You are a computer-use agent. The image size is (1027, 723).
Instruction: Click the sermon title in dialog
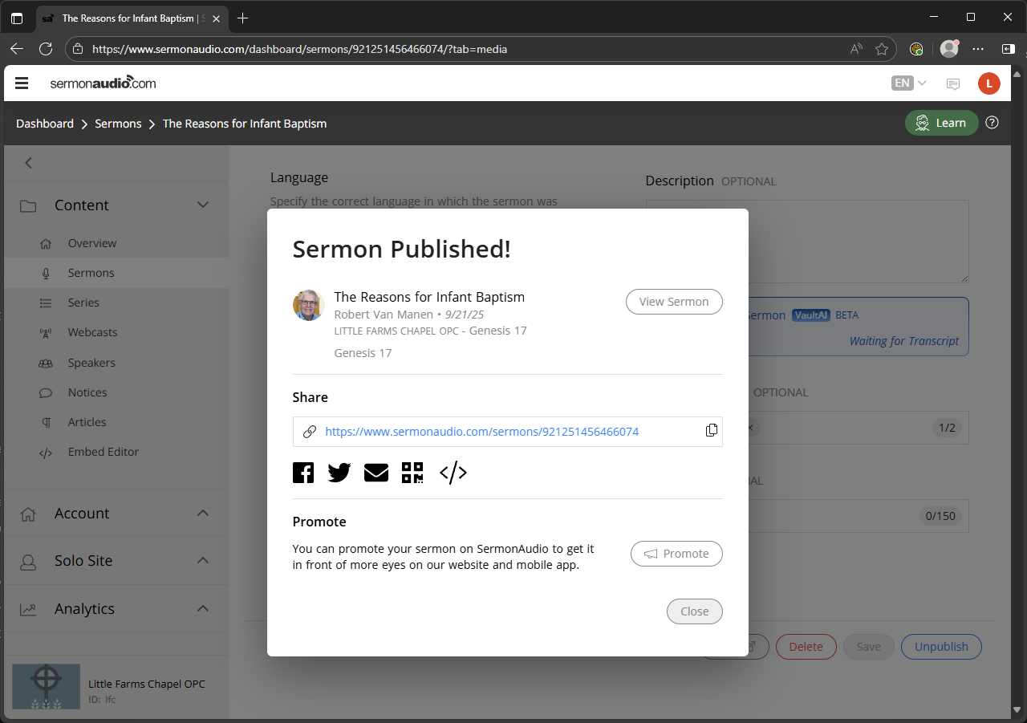pyautogui.click(x=429, y=297)
